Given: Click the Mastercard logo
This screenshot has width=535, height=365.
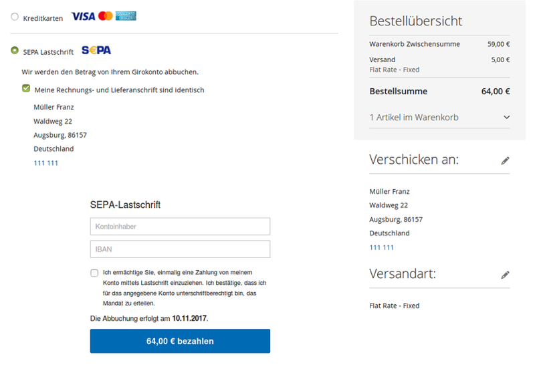Looking at the screenshot, I should pos(105,16).
